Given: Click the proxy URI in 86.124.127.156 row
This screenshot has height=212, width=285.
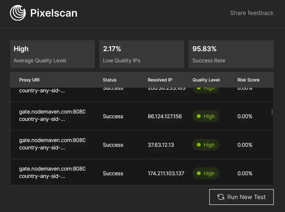Looking at the screenshot, I should click(52, 115).
